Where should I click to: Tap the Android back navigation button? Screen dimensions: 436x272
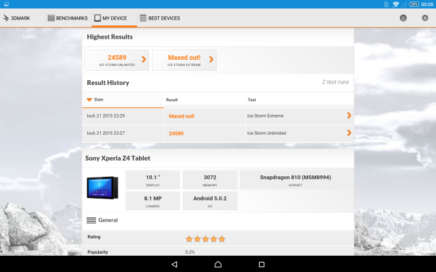click(174, 265)
